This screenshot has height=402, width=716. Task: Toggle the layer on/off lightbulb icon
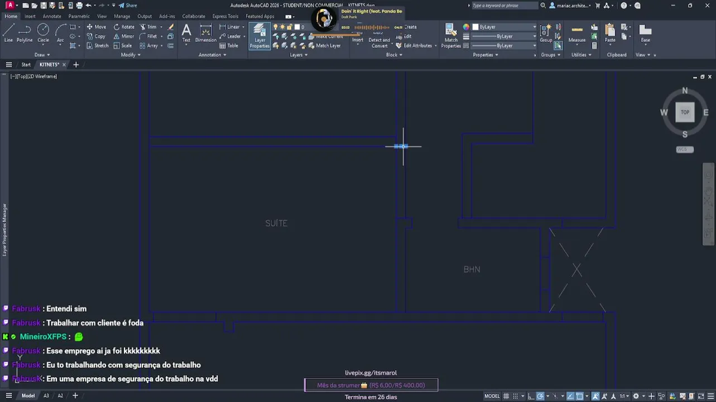[x=275, y=27]
